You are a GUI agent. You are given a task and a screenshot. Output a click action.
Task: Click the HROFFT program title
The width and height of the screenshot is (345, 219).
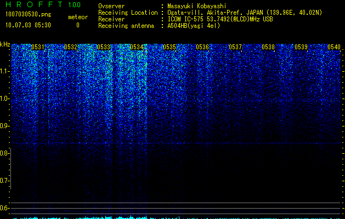(x=34, y=4)
